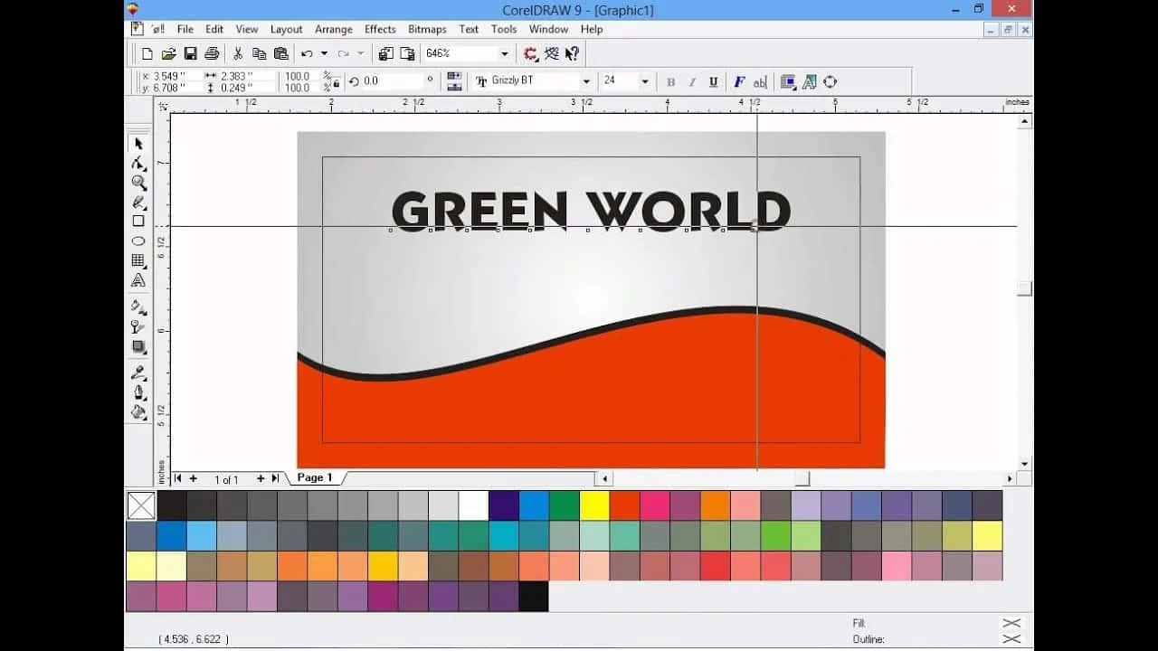The width and height of the screenshot is (1158, 651).
Task: Undo the last action
Action: click(x=307, y=54)
